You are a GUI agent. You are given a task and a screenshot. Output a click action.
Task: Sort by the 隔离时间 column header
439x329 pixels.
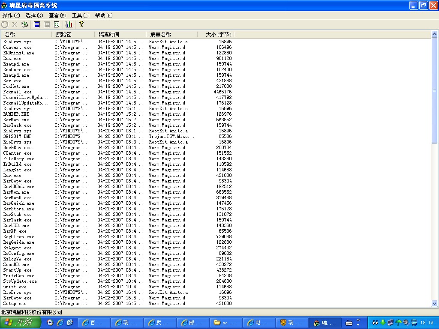[120, 34]
